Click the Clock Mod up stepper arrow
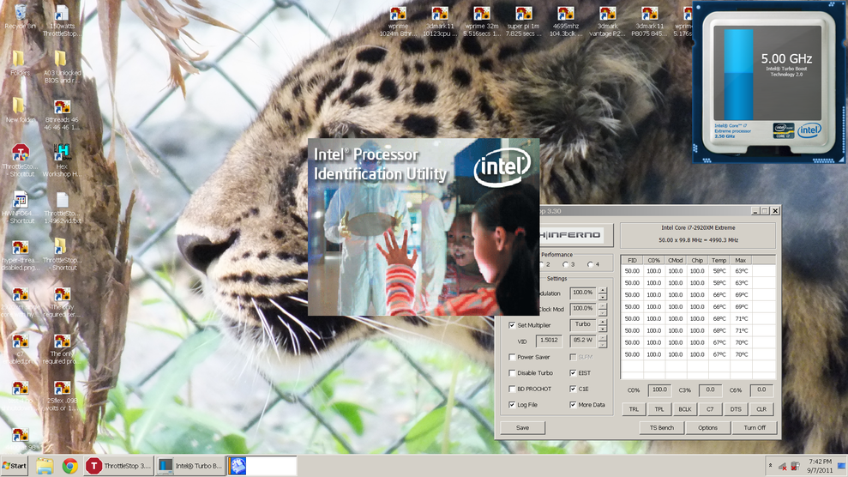This screenshot has height=477, width=848. pos(603,306)
